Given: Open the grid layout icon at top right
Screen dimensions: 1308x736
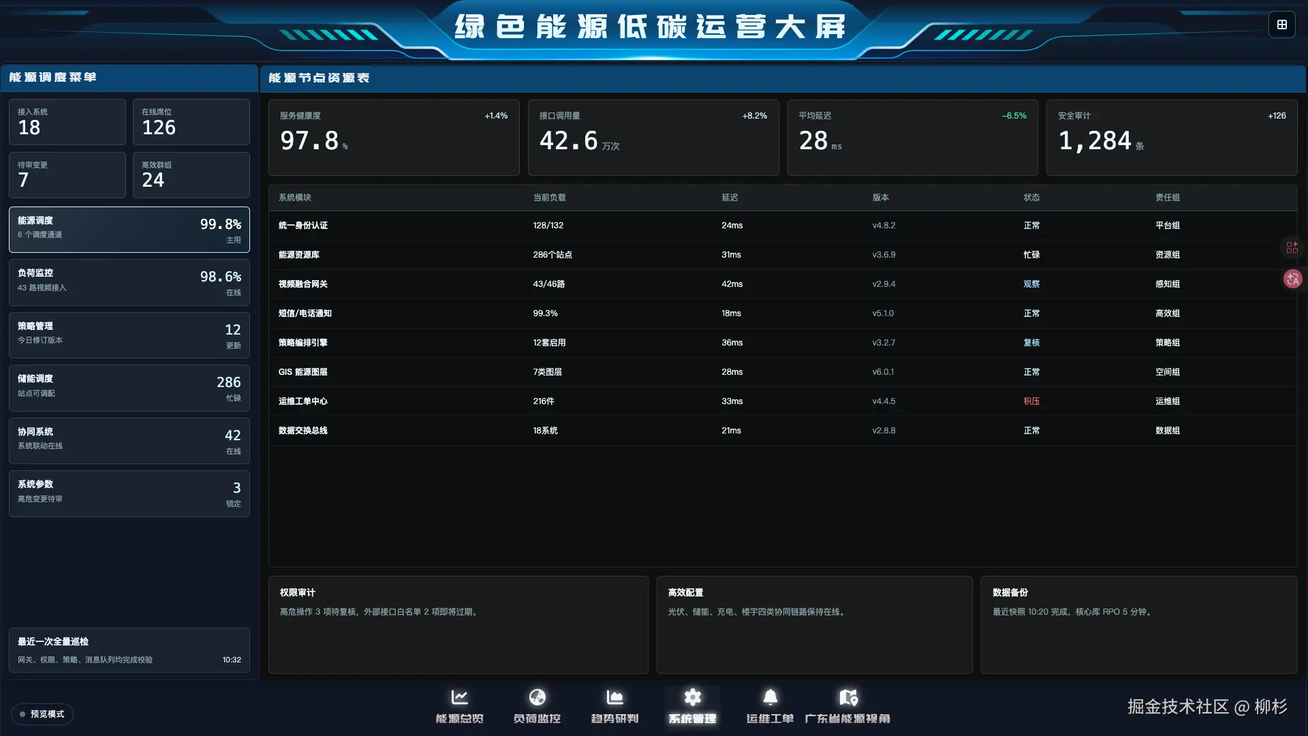Looking at the screenshot, I should (x=1282, y=25).
